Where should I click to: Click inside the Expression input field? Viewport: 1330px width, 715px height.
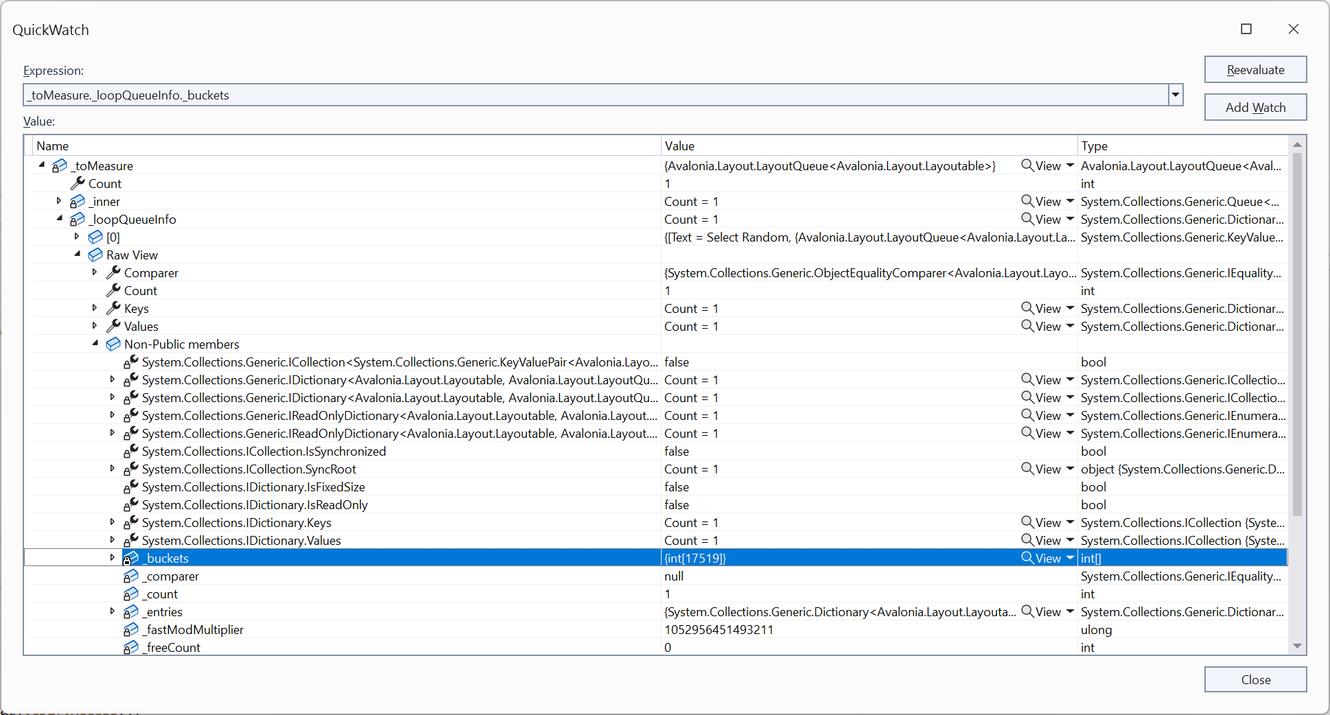(x=549, y=95)
